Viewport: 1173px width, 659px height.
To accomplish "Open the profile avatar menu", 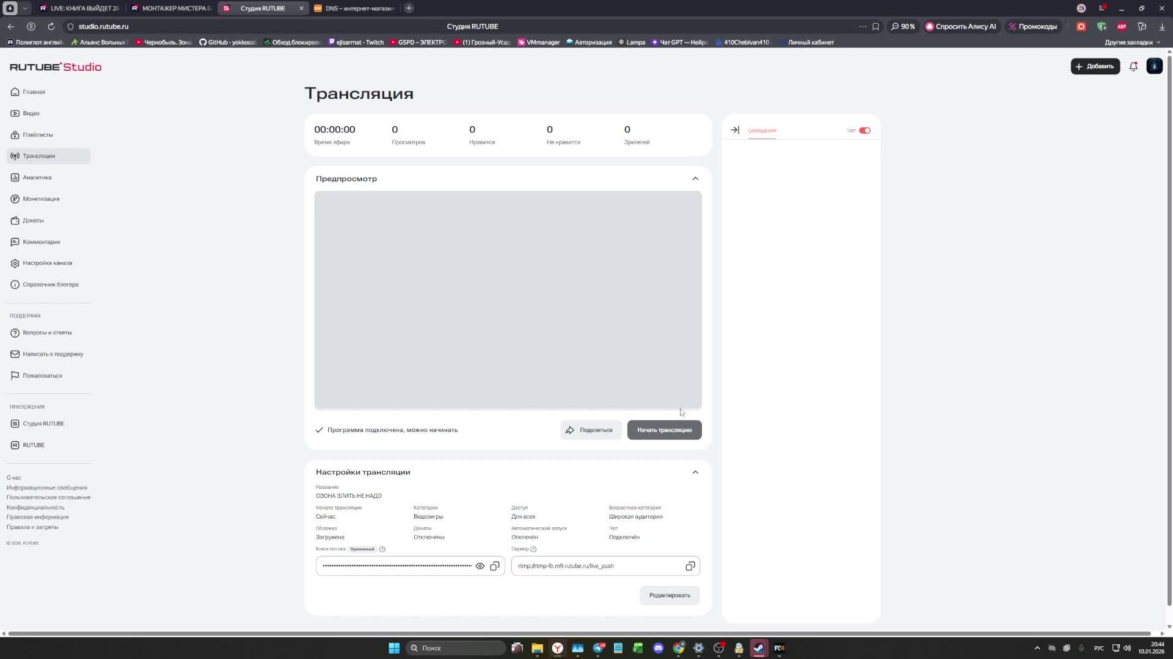I will (1154, 67).
